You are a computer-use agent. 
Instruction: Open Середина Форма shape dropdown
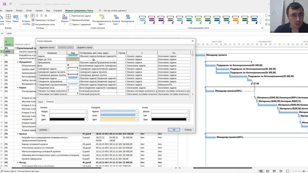tap(137, 111)
